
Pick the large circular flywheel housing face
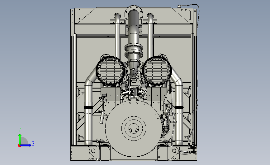pyautogui.click(x=134, y=128)
